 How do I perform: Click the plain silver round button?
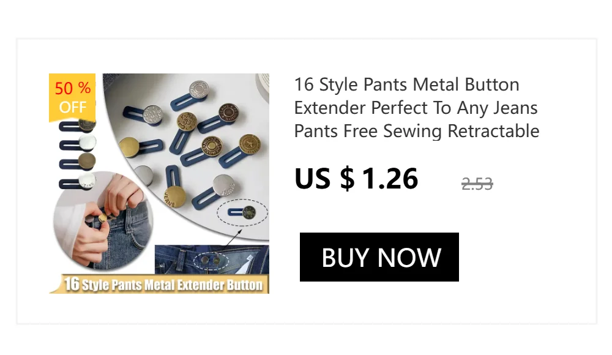143,176
